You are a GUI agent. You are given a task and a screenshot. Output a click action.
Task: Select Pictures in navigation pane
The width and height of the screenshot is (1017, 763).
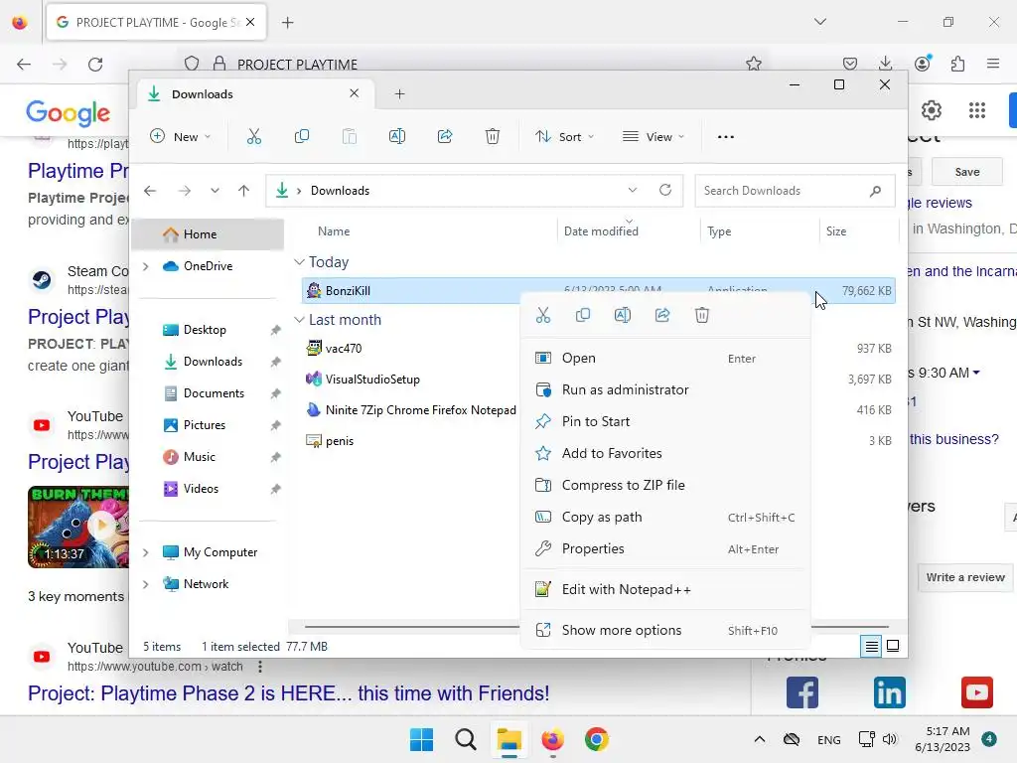tap(205, 425)
